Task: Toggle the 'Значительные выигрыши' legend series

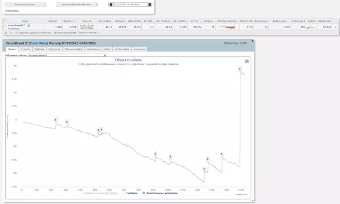Action: coord(160,193)
